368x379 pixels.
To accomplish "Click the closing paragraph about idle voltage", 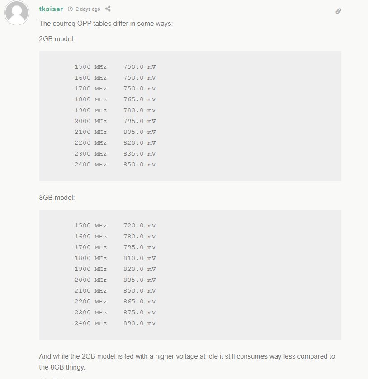I will coord(187,362).
